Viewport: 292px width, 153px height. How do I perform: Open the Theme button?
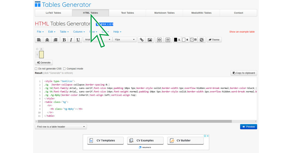(x=214, y=40)
